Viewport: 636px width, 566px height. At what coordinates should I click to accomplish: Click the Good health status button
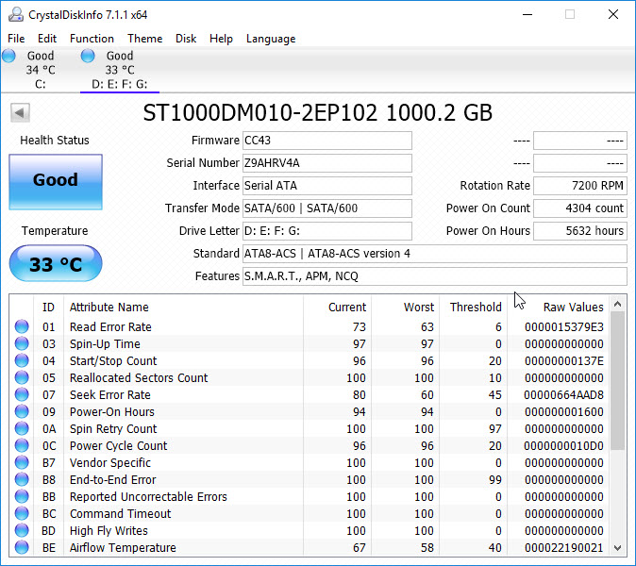pos(56,182)
